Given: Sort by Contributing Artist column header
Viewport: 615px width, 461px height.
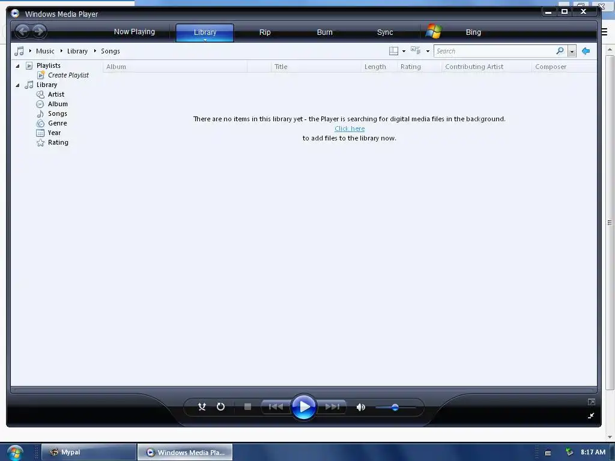Looking at the screenshot, I should [486, 67].
